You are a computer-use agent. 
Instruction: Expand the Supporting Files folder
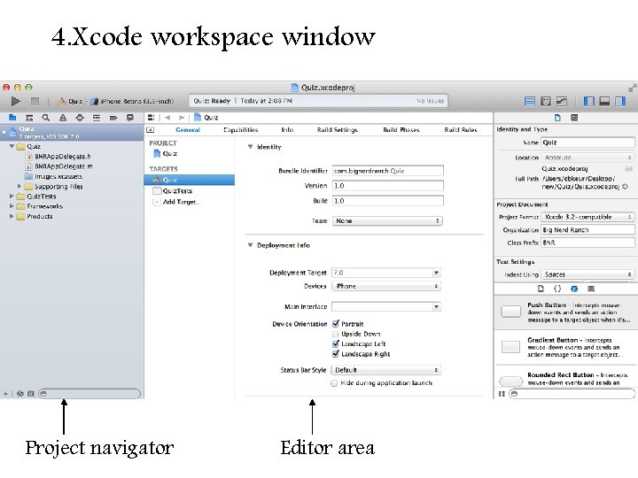tap(19, 186)
